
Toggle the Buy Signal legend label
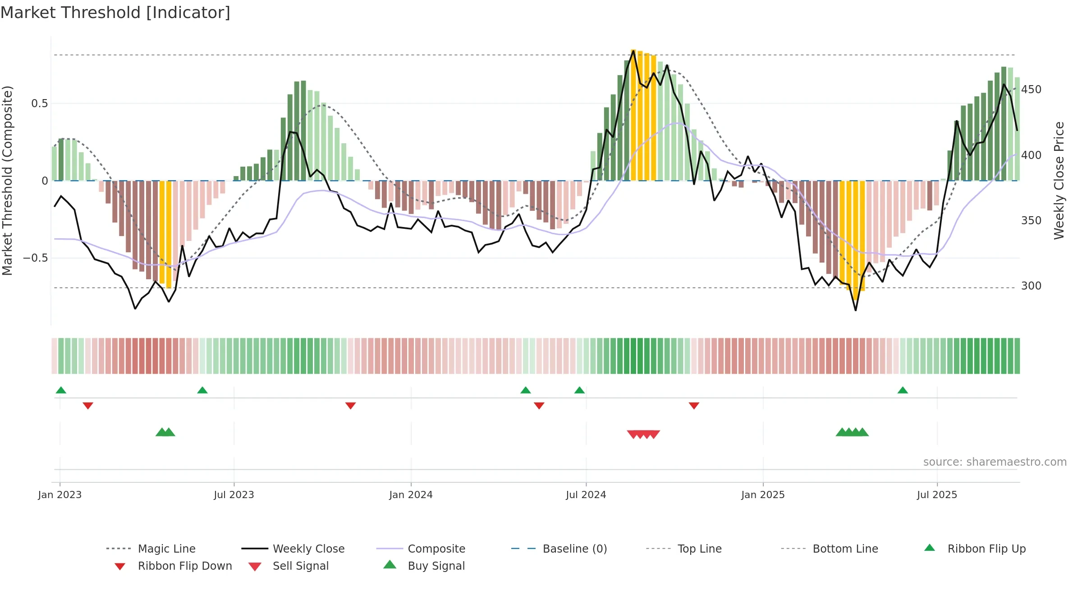(436, 566)
